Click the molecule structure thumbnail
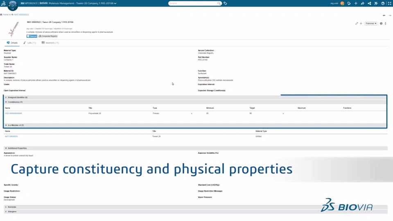The image size is (393, 221). (x=14, y=29)
